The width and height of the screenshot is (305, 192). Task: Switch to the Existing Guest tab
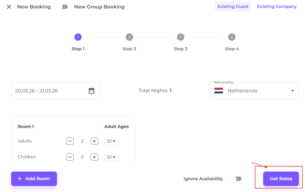point(233,6)
